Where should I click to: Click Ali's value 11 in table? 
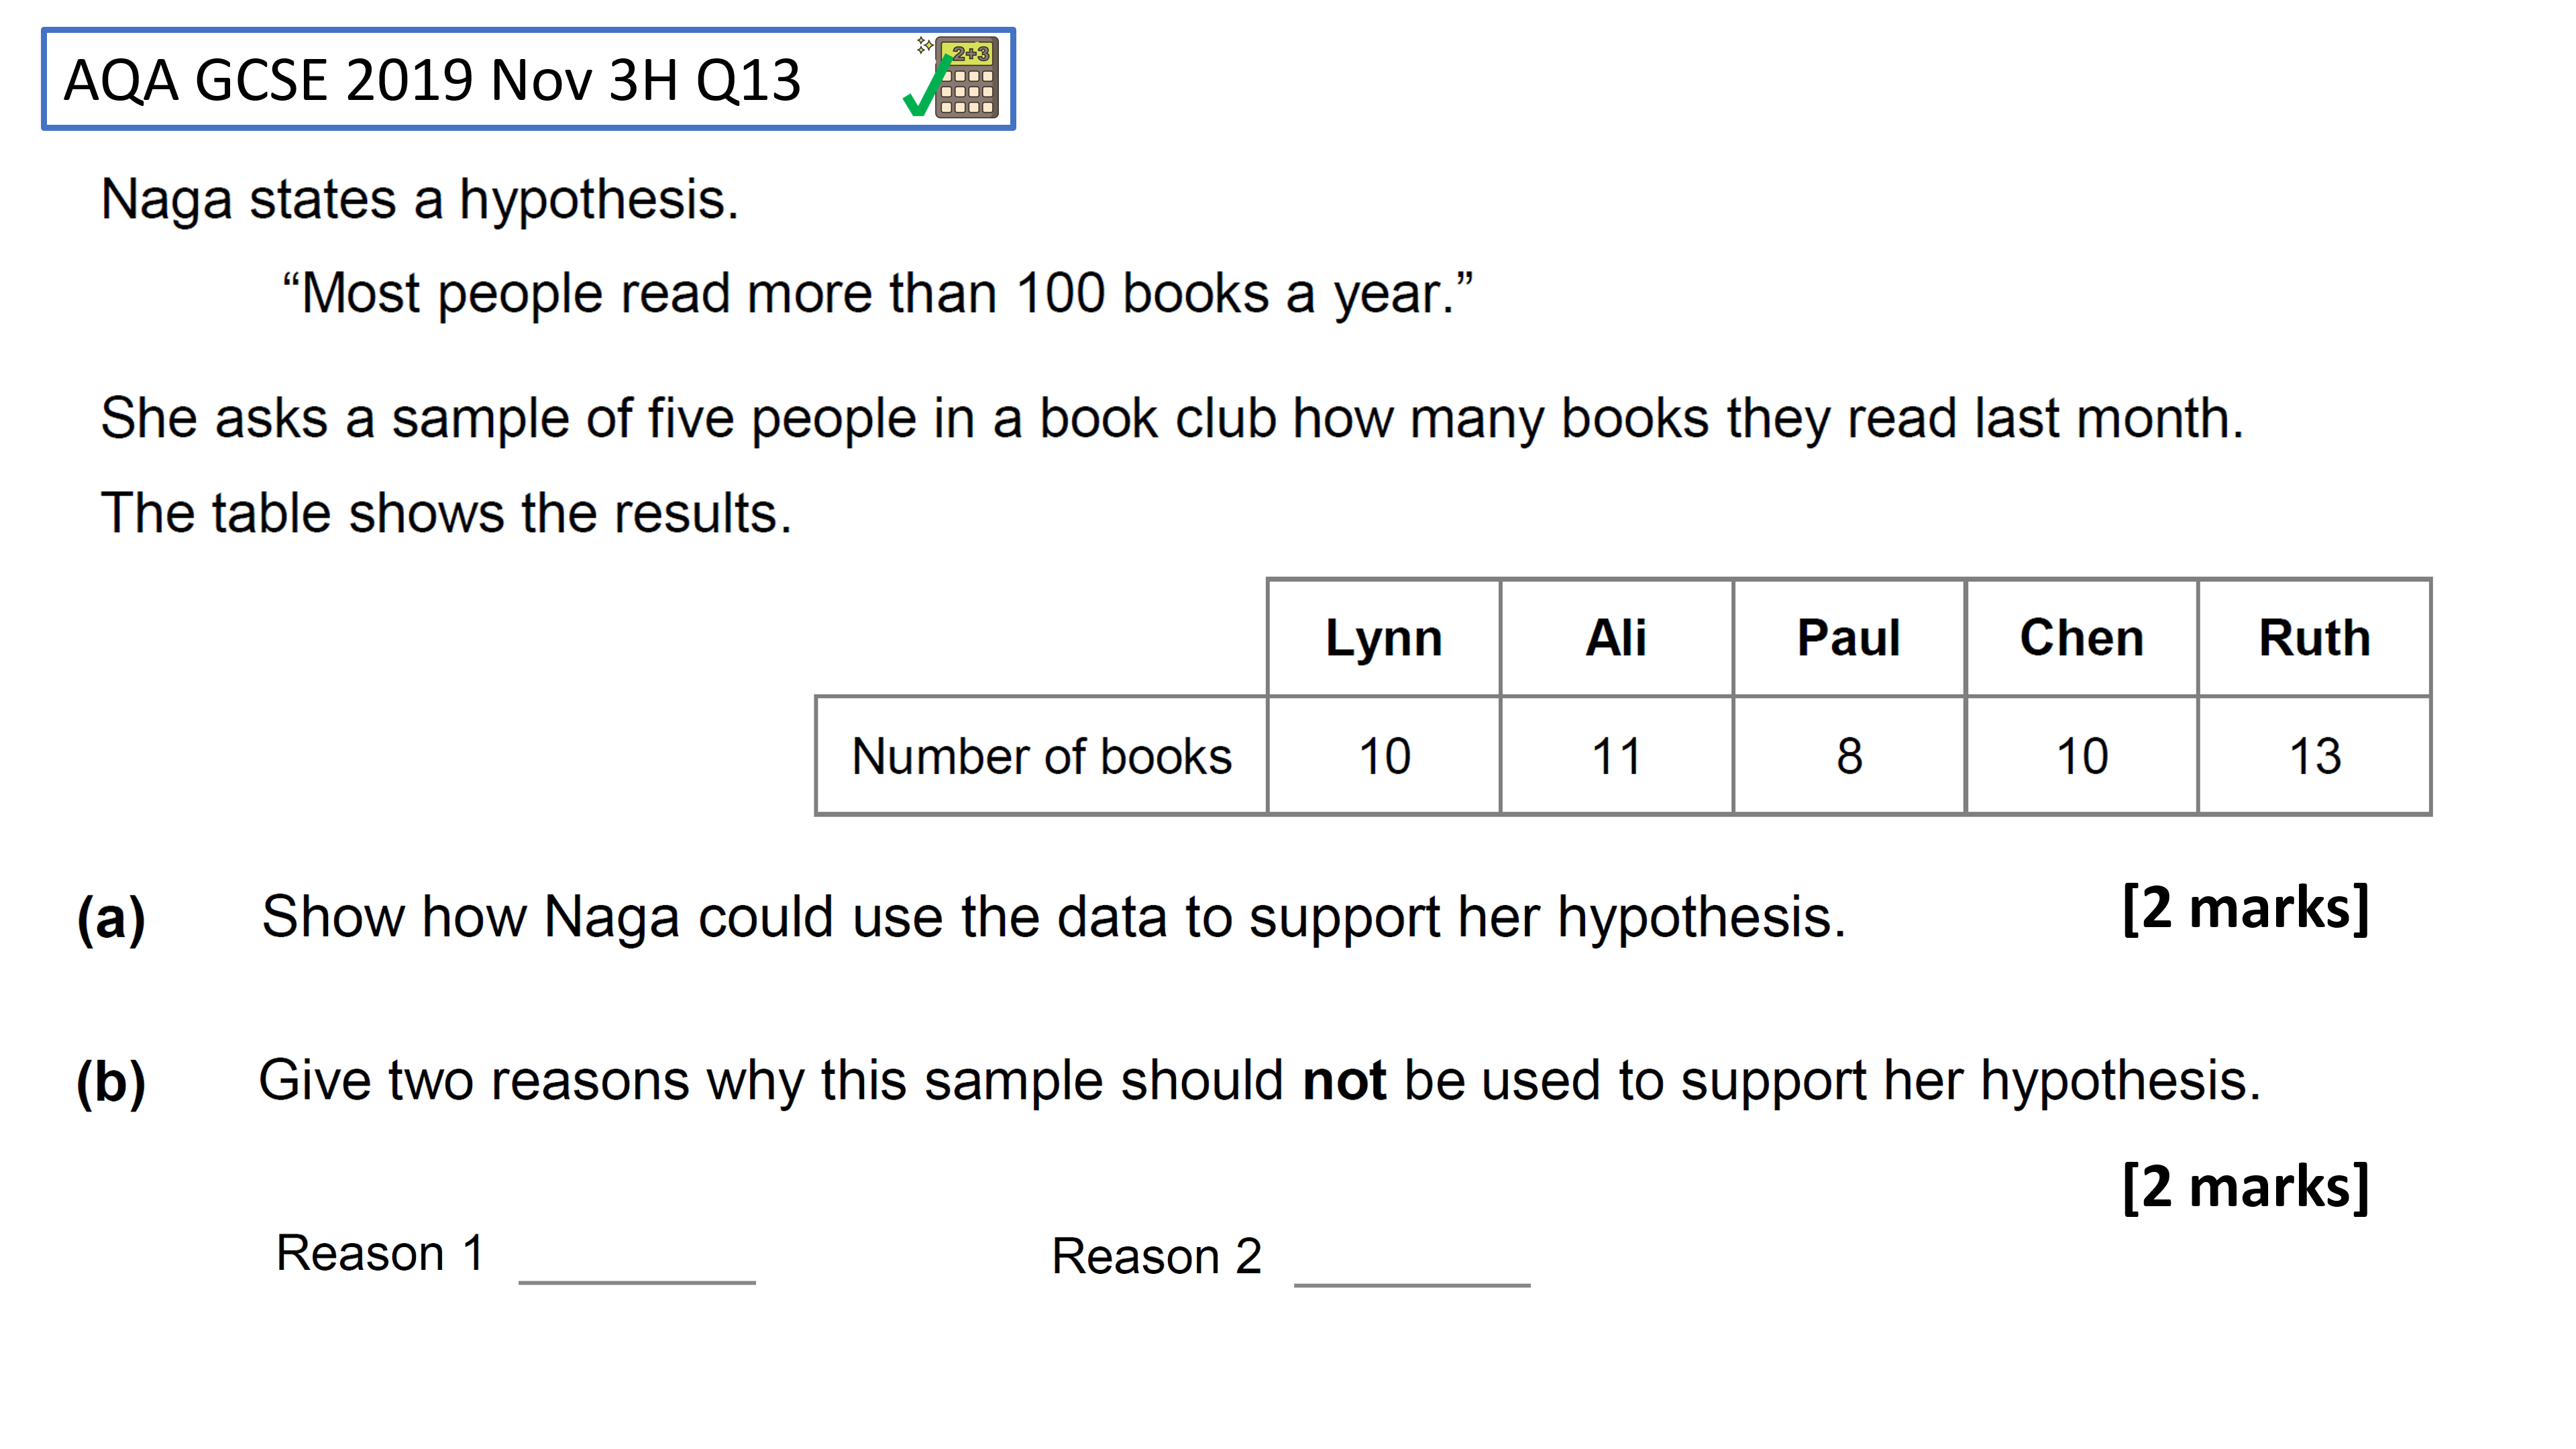1617,756
